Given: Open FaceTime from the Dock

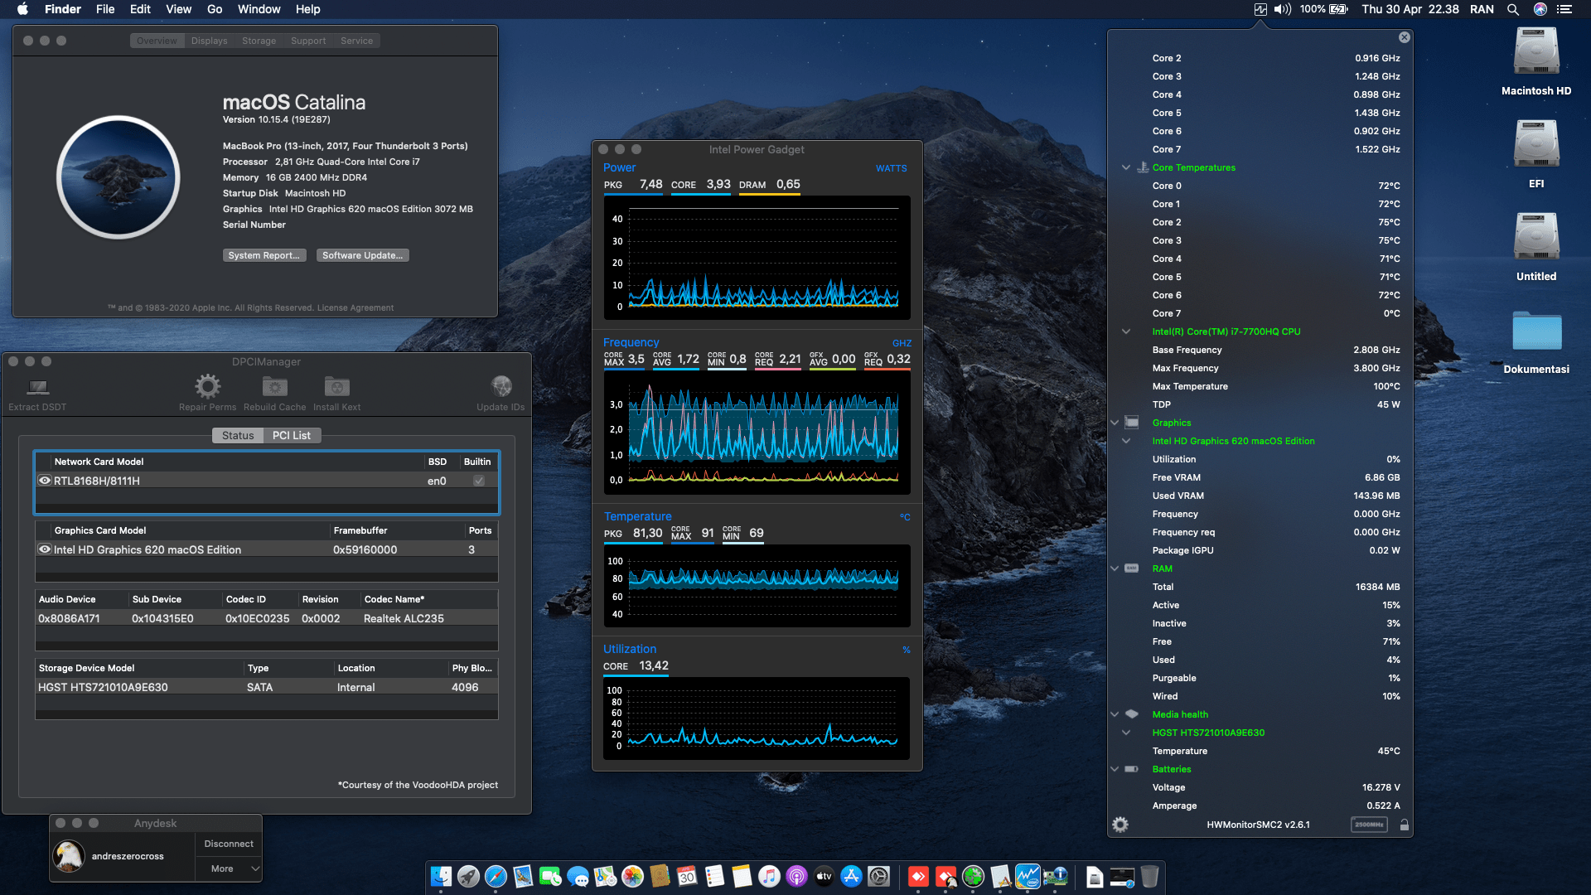Looking at the screenshot, I should point(550,876).
